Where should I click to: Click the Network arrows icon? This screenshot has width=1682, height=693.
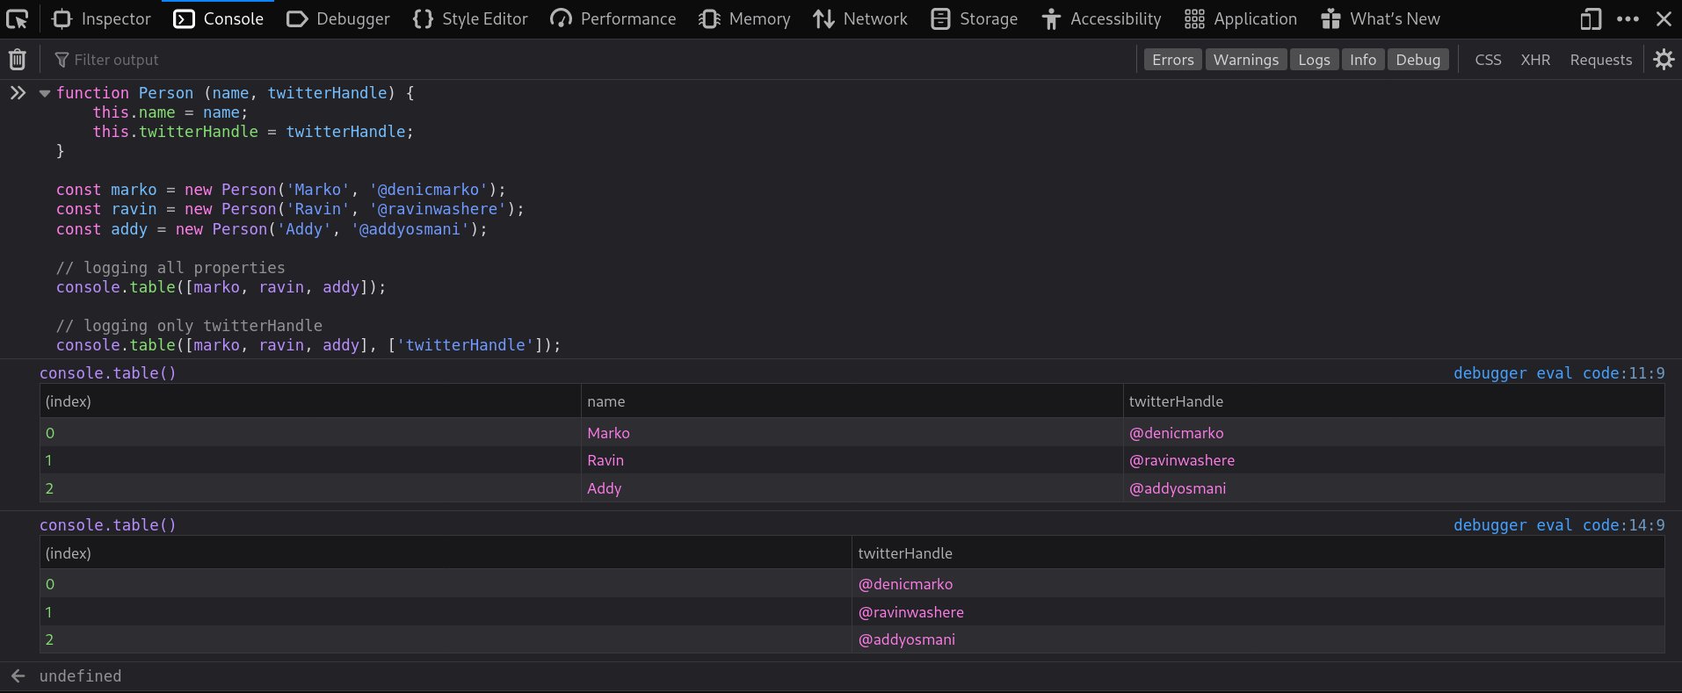823,18
